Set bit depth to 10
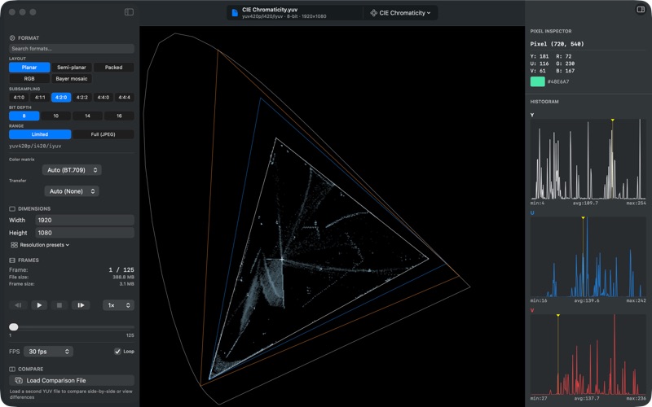Image resolution: width=652 pixels, height=407 pixels. [55, 116]
